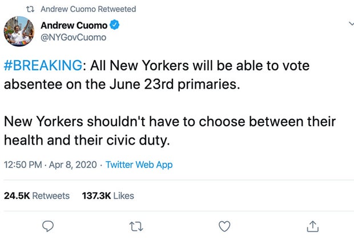Screen dimensions: 354x240
Task: Click the blue verified badge
Action: (114, 25)
